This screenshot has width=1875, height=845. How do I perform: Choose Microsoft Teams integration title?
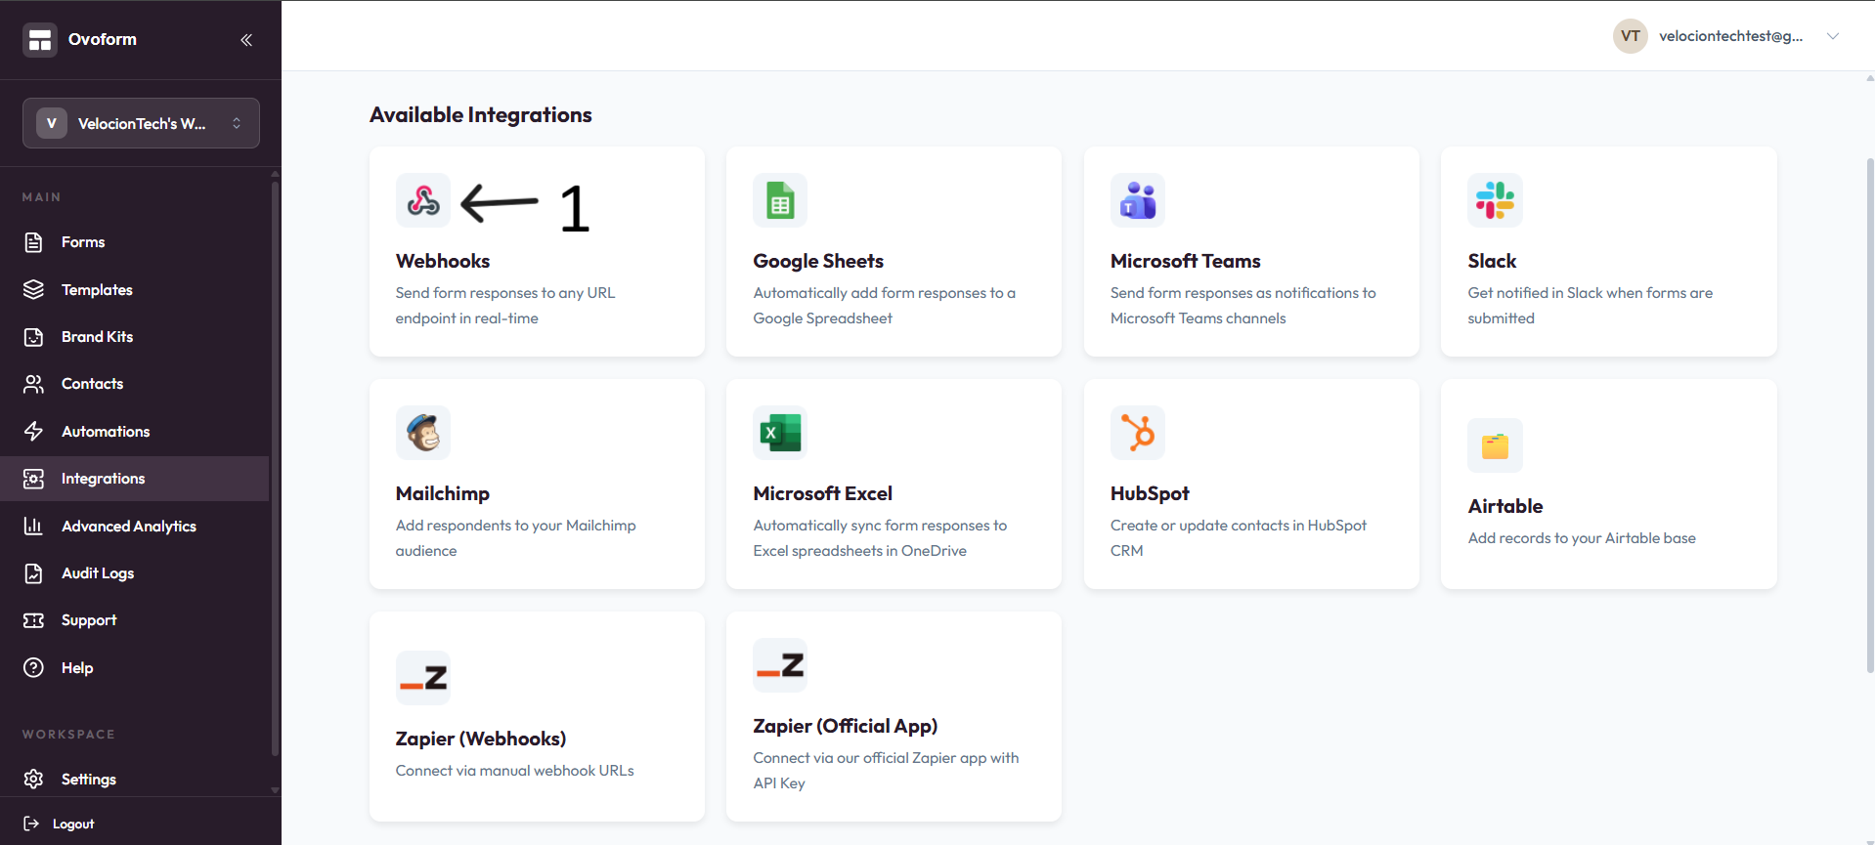(x=1186, y=261)
